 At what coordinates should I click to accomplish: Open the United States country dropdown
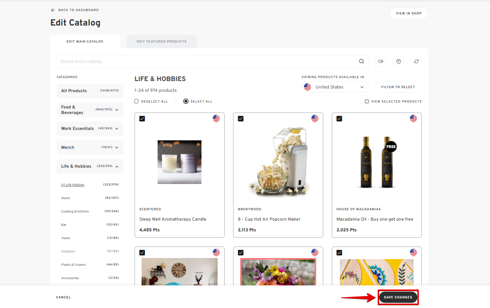coord(334,87)
